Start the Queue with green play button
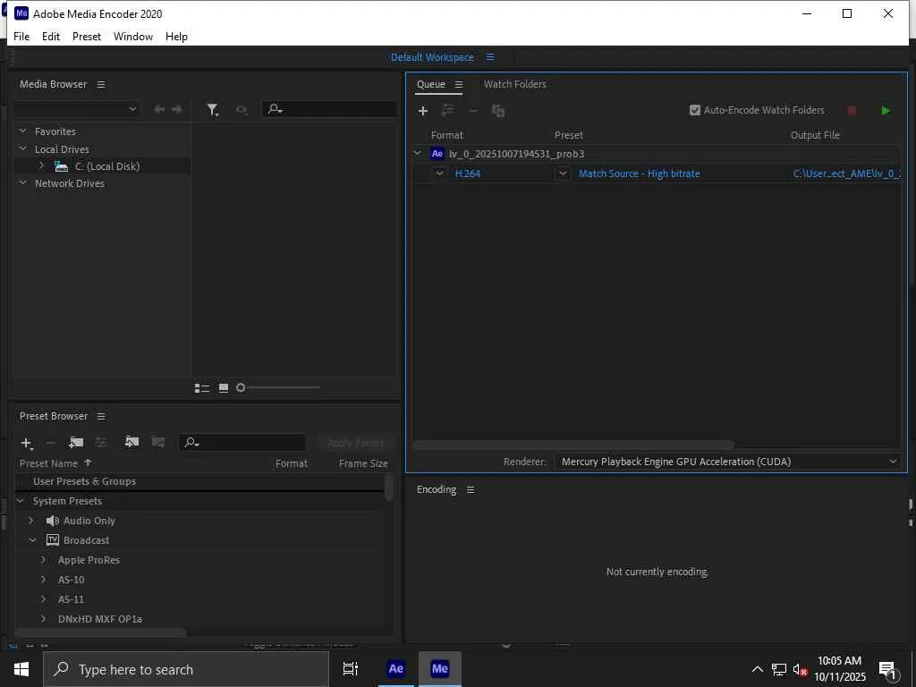 [886, 110]
